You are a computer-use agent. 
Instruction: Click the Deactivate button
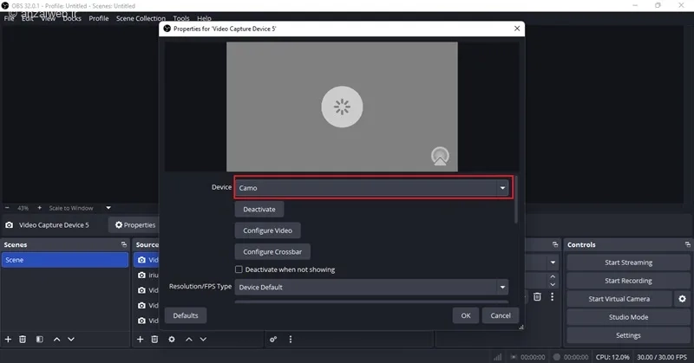(259, 209)
